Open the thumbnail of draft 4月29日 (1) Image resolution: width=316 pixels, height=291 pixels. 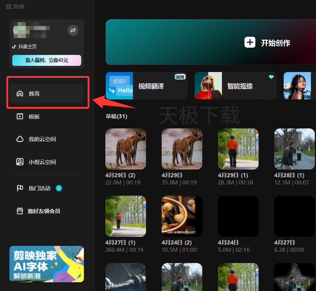click(238, 149)
